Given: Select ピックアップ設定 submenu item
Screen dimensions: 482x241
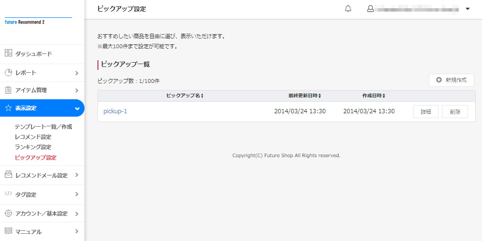Looking at the screenshot, I should [x=36, y=158].
